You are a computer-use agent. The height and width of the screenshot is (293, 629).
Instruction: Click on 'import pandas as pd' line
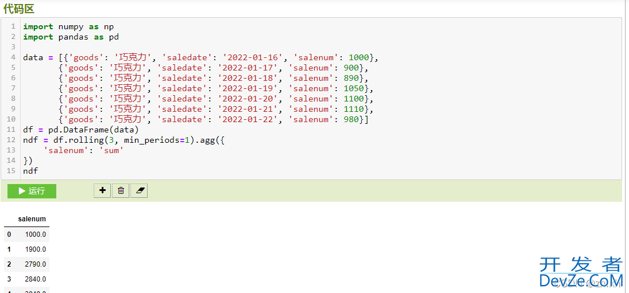point(71,37)
